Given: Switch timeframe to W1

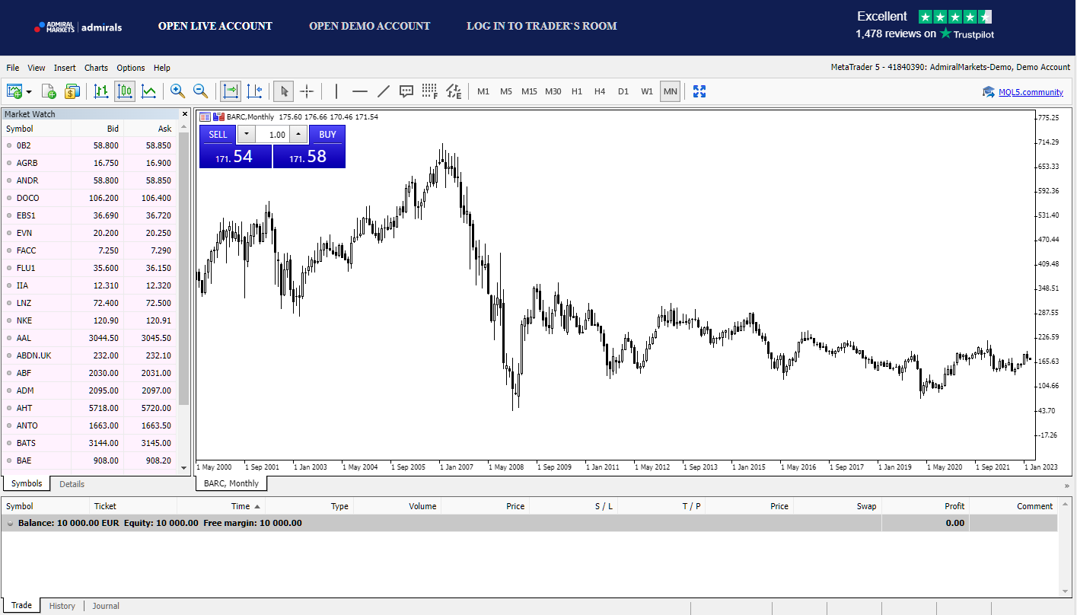Looking at the screenshot, I should click(x=647, y=91).
